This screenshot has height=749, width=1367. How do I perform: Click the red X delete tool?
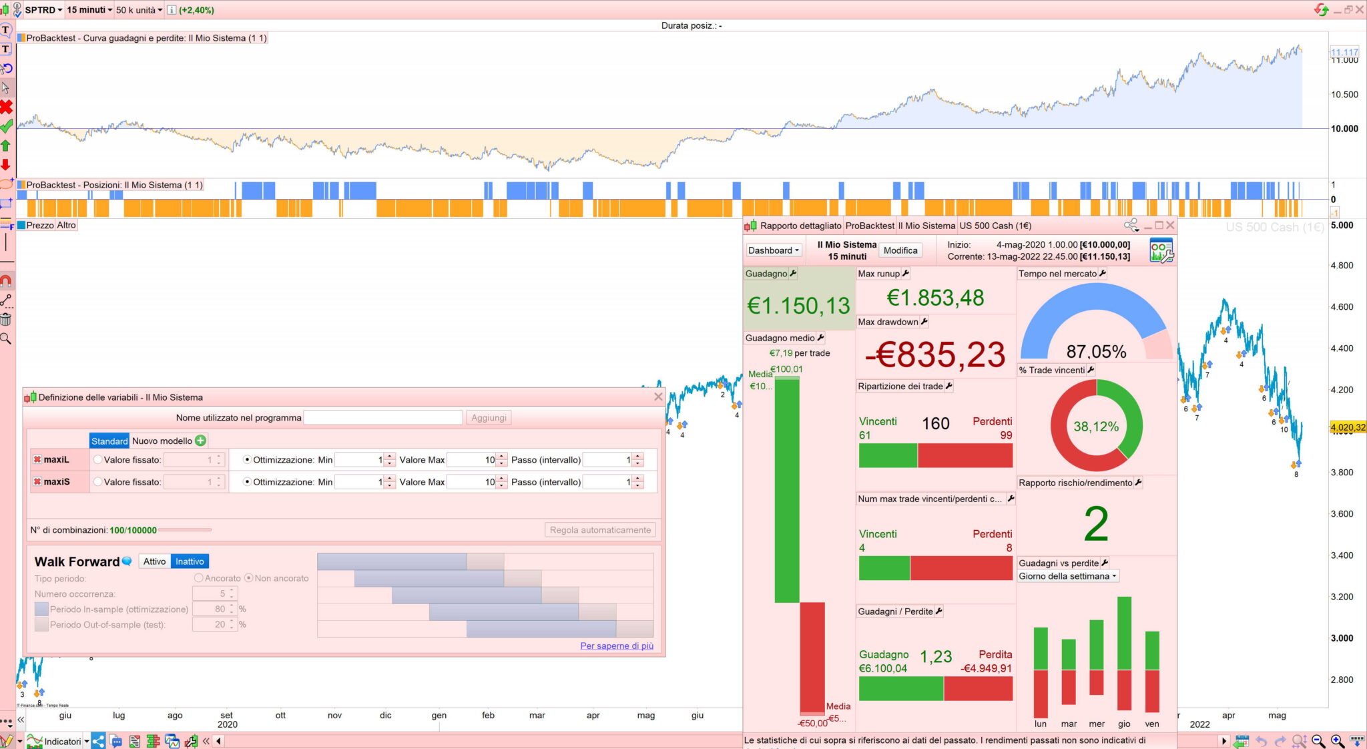point(6,107)
